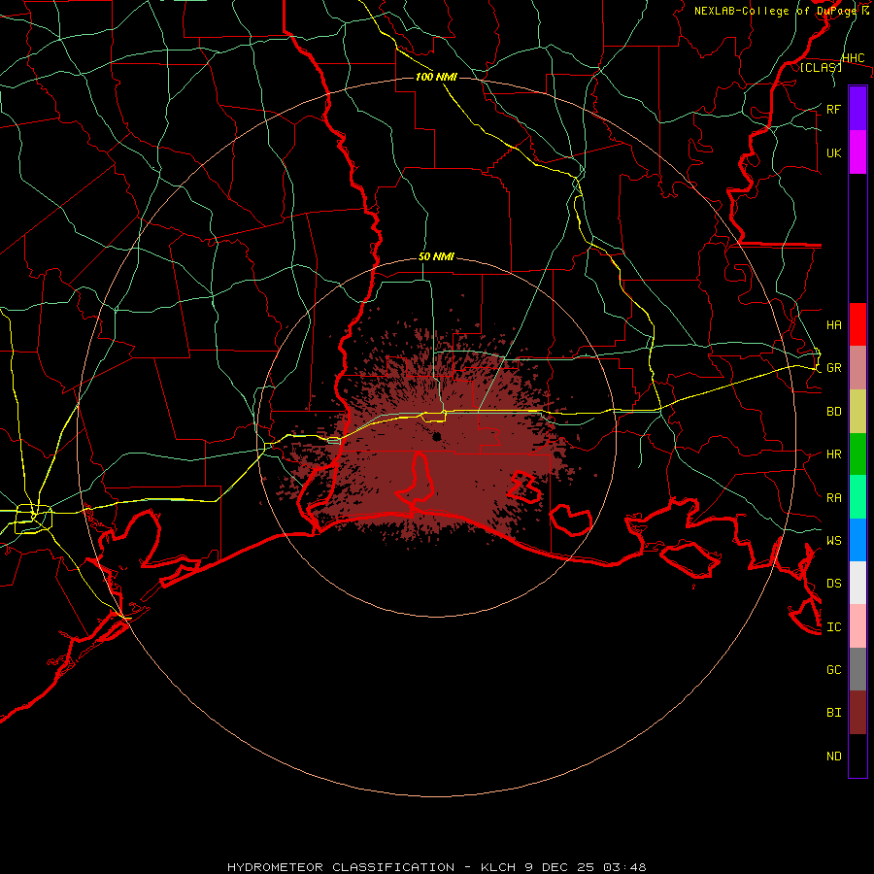Image resolution: width=874 pixels, height=874 pixels.
Task: Click the [CLAS] units label
Action: [821, 67]
